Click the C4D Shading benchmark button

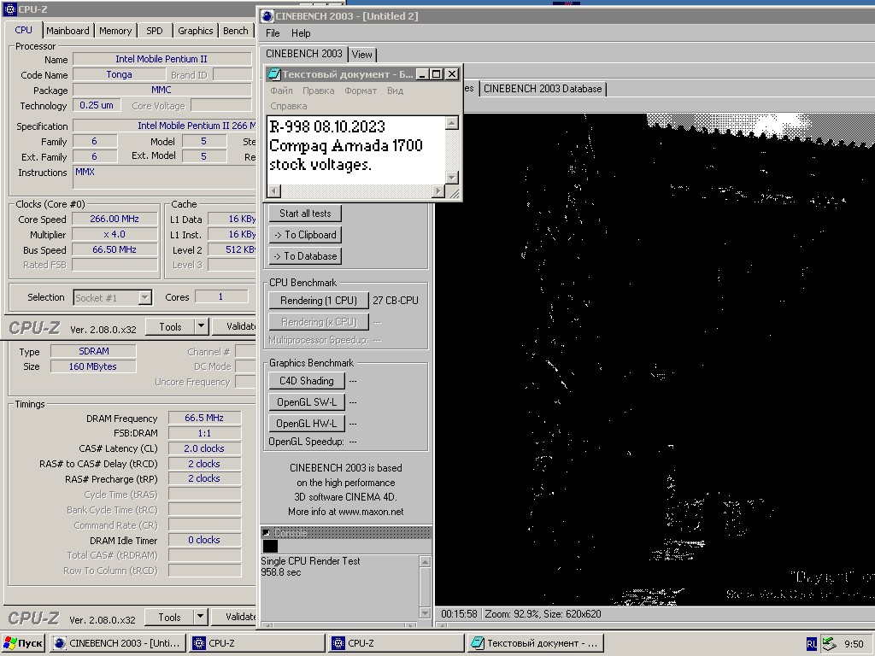(307, 381)
